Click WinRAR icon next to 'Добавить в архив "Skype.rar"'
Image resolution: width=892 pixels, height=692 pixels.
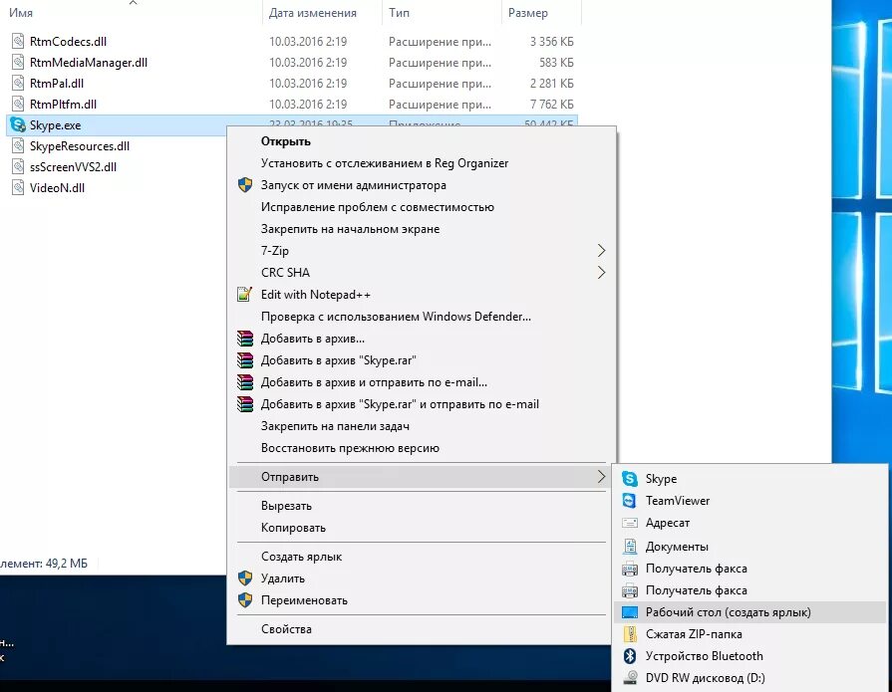[x=245, y=360]
